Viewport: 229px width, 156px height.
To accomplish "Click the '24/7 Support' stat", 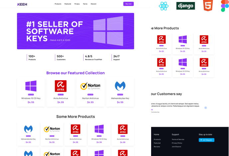I will tap(116, 57).
